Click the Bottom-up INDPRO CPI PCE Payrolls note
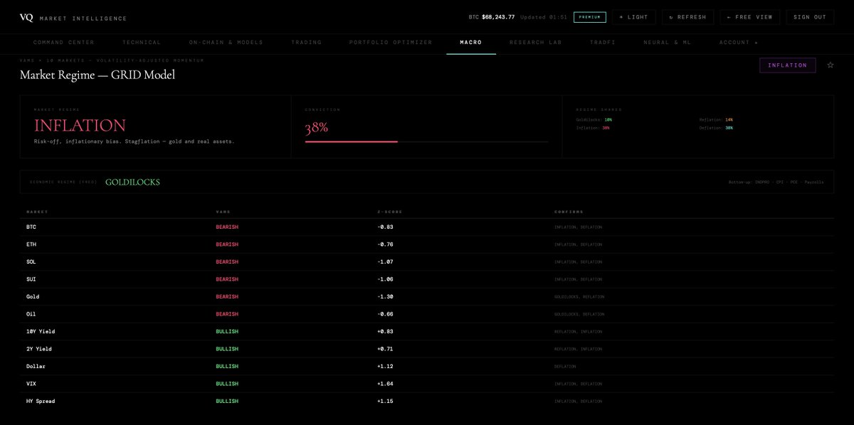Image resolution: width=854 pixels, height=425 pixels. tap(776, 182)
